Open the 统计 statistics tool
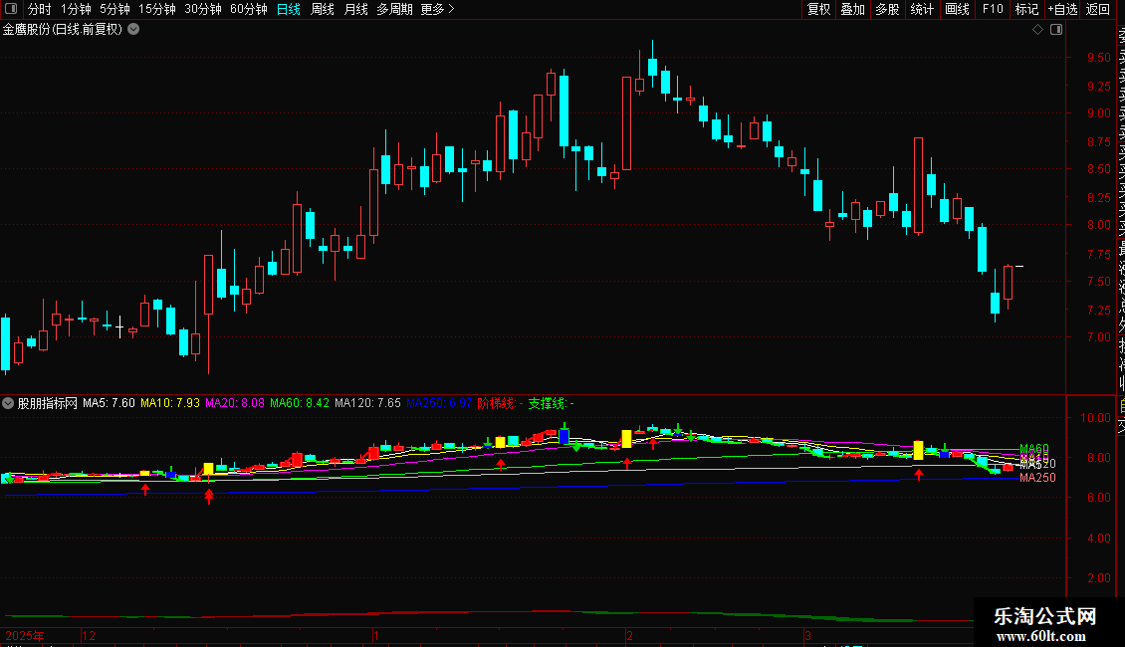The height and width of the screenshot is (647, 1125). [921, 9]
